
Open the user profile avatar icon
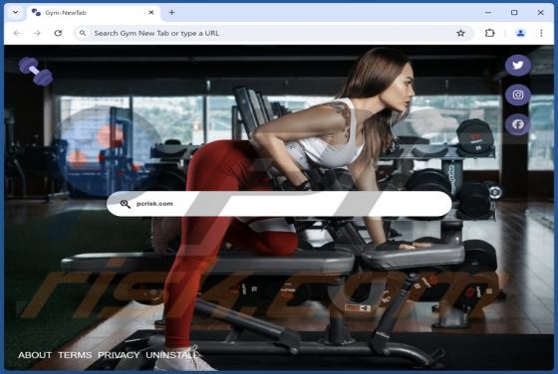(520, 33)
